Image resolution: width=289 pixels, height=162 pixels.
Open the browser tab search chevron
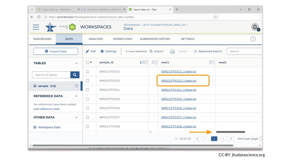[x=32, y=9]
